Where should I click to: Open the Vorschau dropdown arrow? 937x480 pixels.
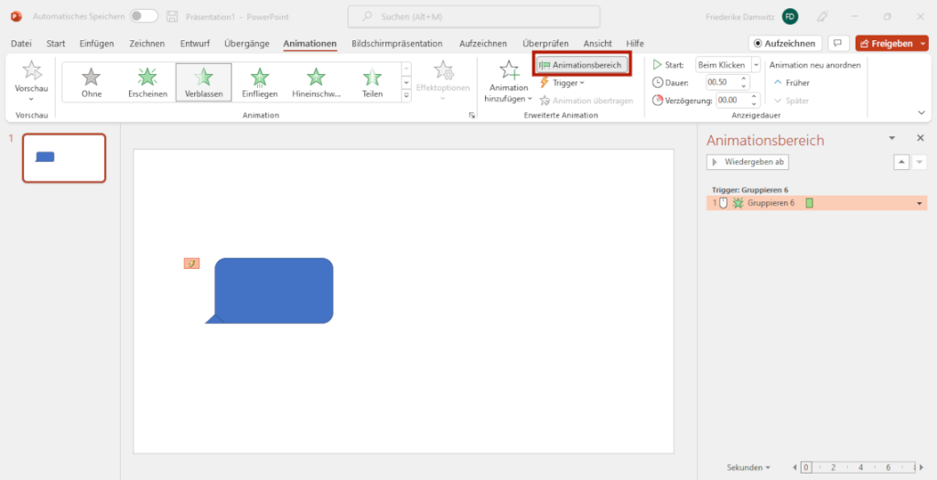pos(31,99)
